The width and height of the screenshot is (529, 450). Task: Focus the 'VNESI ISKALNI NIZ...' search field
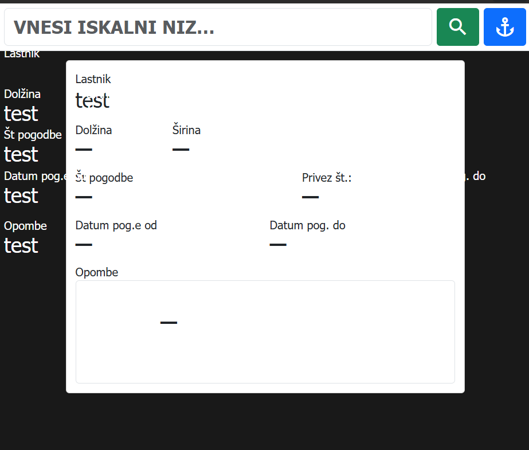point(218,27)
